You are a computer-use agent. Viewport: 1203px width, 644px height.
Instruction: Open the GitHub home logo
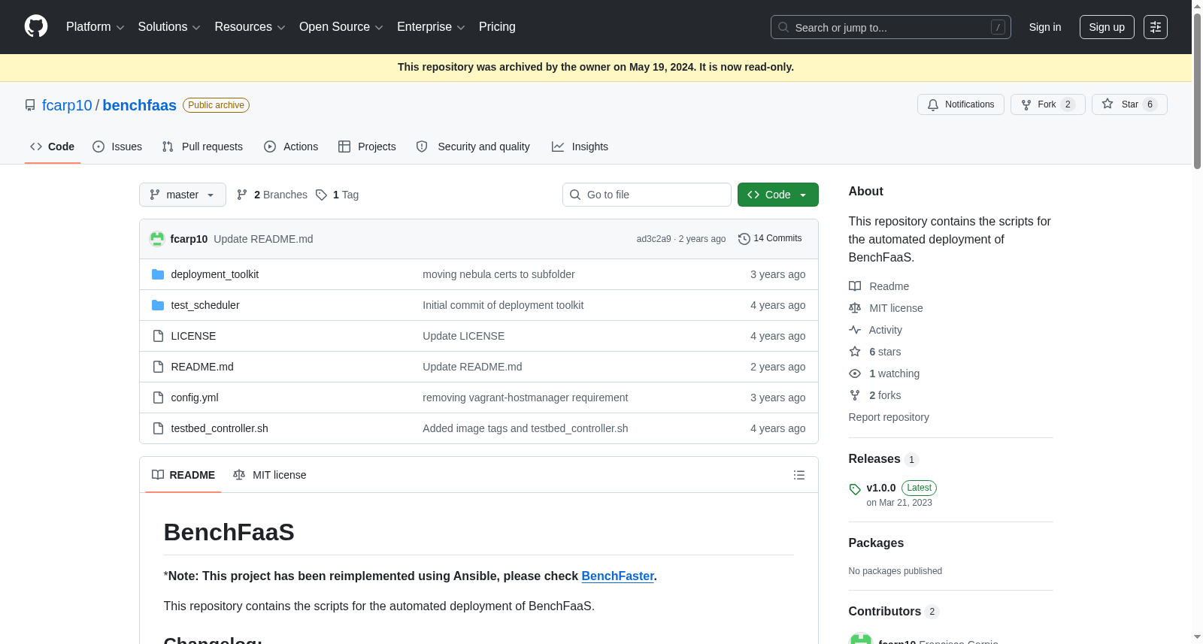pos(36,27)
